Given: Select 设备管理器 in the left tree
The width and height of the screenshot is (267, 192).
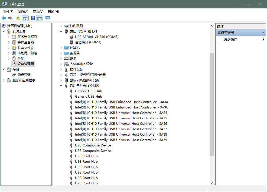Looking at the screenshot, I should coord(26,64).
